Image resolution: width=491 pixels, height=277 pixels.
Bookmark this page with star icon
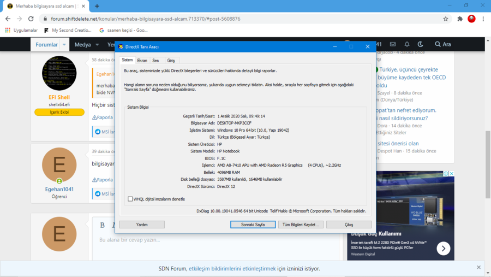tap(446, 19)
